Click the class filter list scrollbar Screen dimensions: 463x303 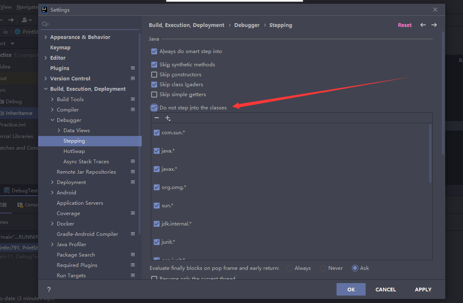[x=430, y=153]
